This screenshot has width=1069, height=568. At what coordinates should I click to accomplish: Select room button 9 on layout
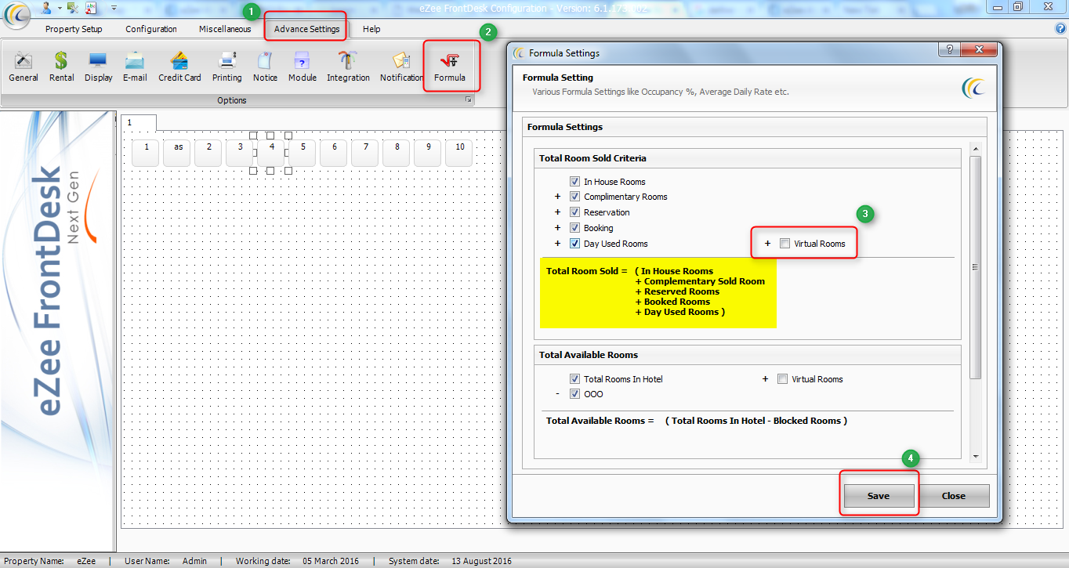(428, 153)
